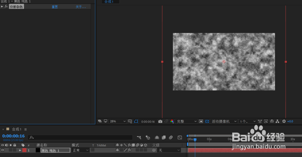The height and width of the screenshot is (157, 302).
Task: Click the audio speaker column header icon
Action: (7, 145)
